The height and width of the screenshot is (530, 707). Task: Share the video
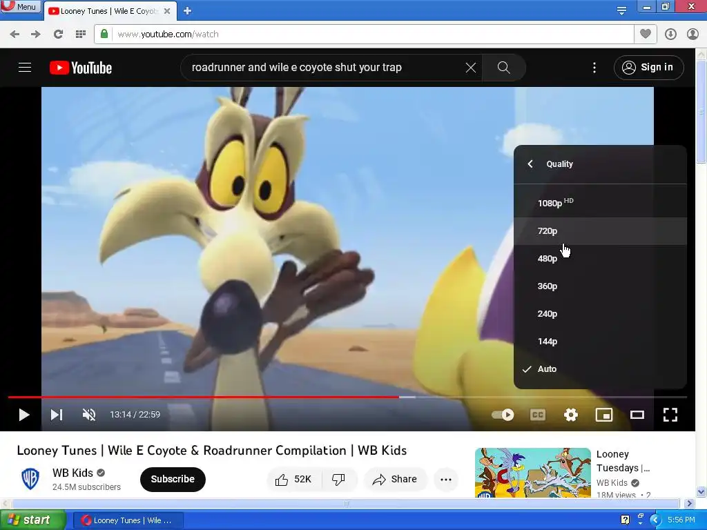pos(394,479)
